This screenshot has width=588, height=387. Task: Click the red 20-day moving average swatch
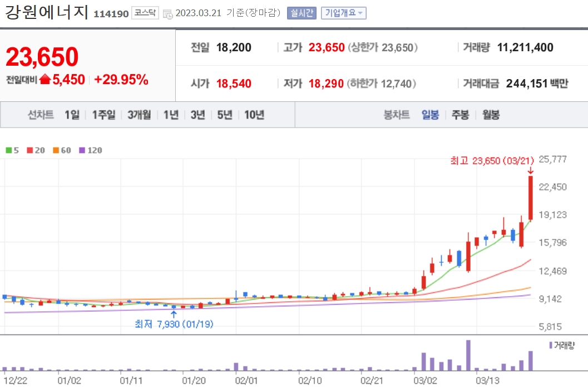[x=30, y=150]
